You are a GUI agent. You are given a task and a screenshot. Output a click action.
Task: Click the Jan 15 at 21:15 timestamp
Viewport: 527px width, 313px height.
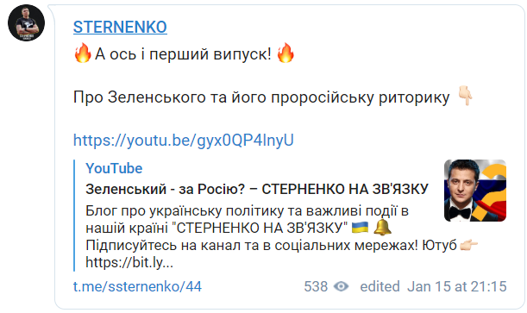pos(457,286)
